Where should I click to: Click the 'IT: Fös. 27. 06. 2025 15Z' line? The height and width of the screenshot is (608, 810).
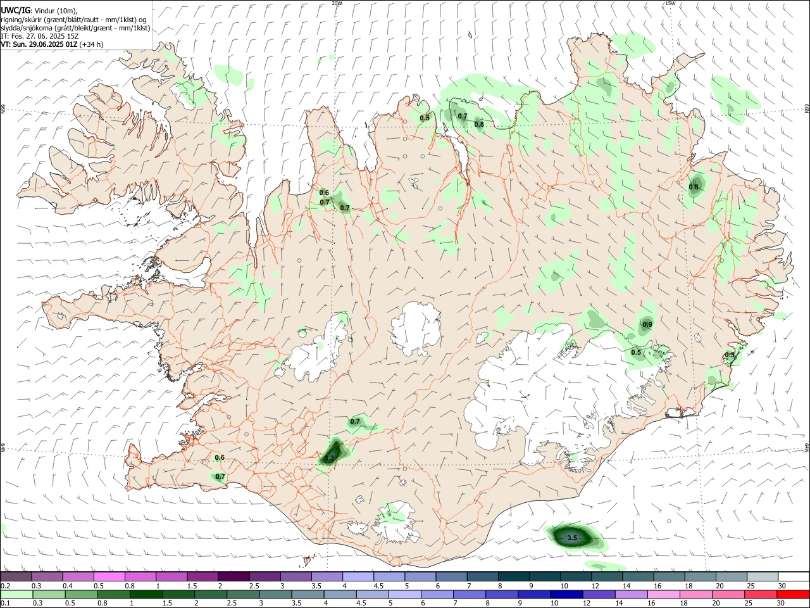click(x=39, y=36)
